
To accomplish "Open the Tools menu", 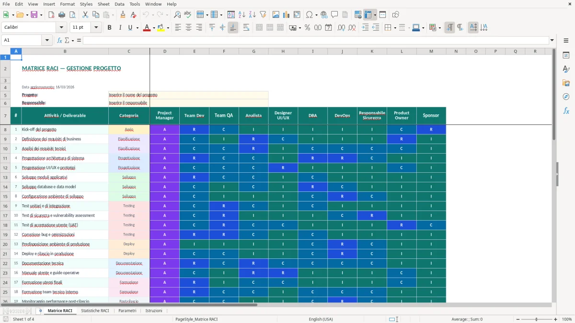I will tap(135, 4).
